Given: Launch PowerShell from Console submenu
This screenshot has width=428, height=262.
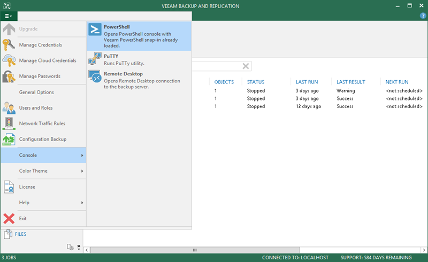Looking at the screenshot, I should 139,36.
